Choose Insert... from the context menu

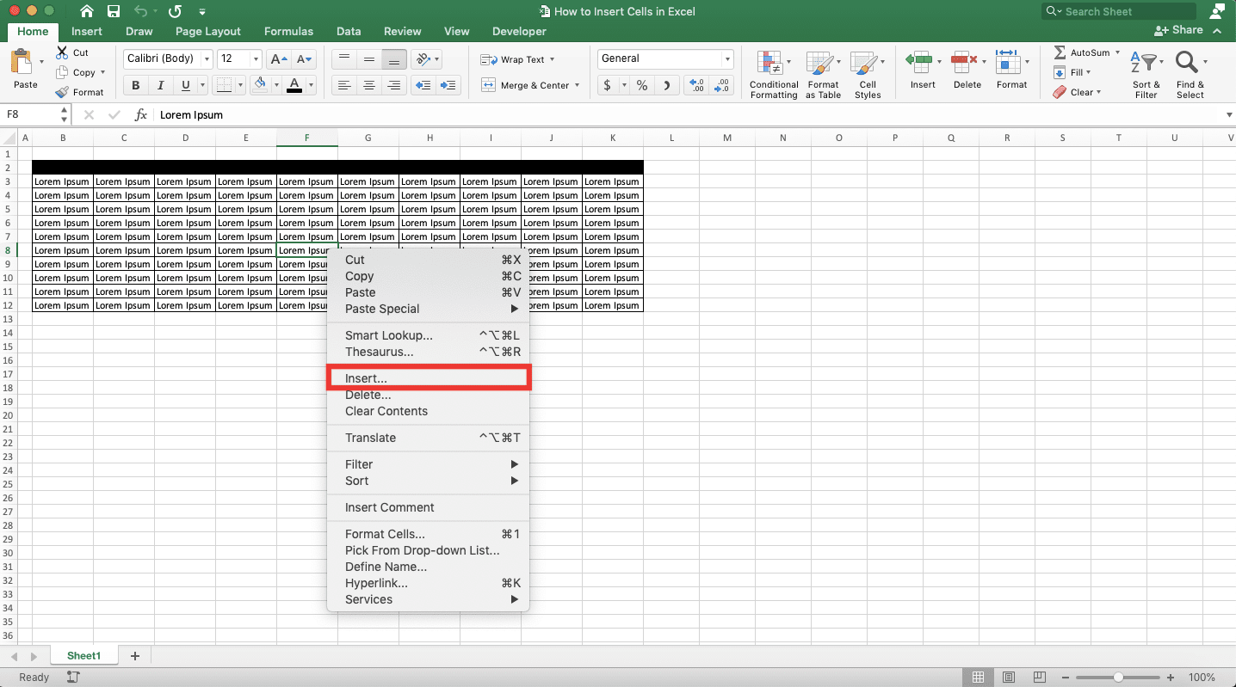point(429,378)
